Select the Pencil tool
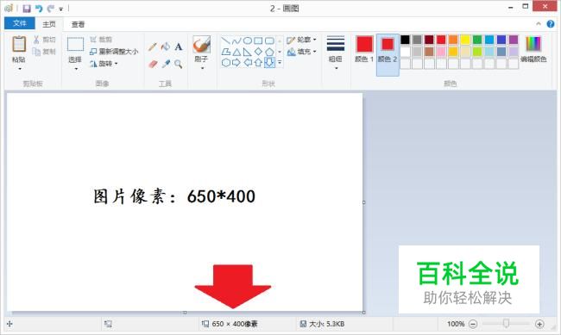 coord(153,47)
